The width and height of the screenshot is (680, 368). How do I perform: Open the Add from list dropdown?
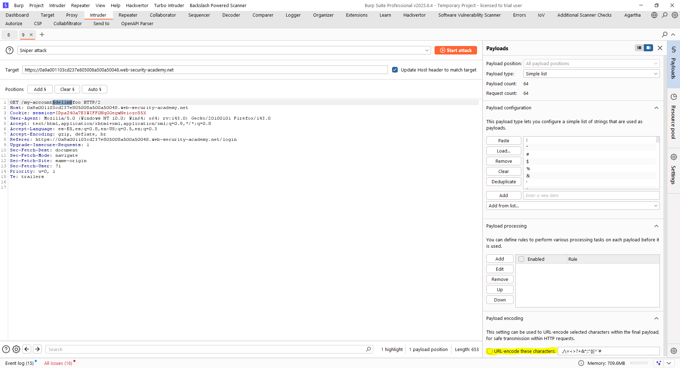click(x=573, y=206)
